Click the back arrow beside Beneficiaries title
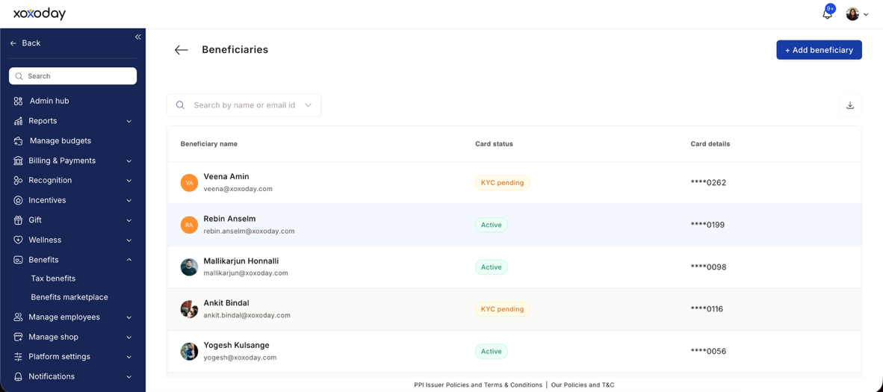This screenshot has height=392, width=883. pyautogui.click(x=181, y=50)
